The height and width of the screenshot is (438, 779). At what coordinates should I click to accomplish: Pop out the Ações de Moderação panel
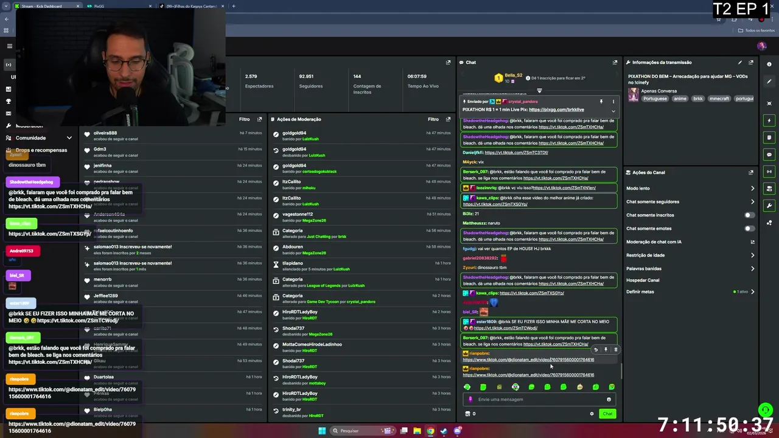[x=448, y=119]
